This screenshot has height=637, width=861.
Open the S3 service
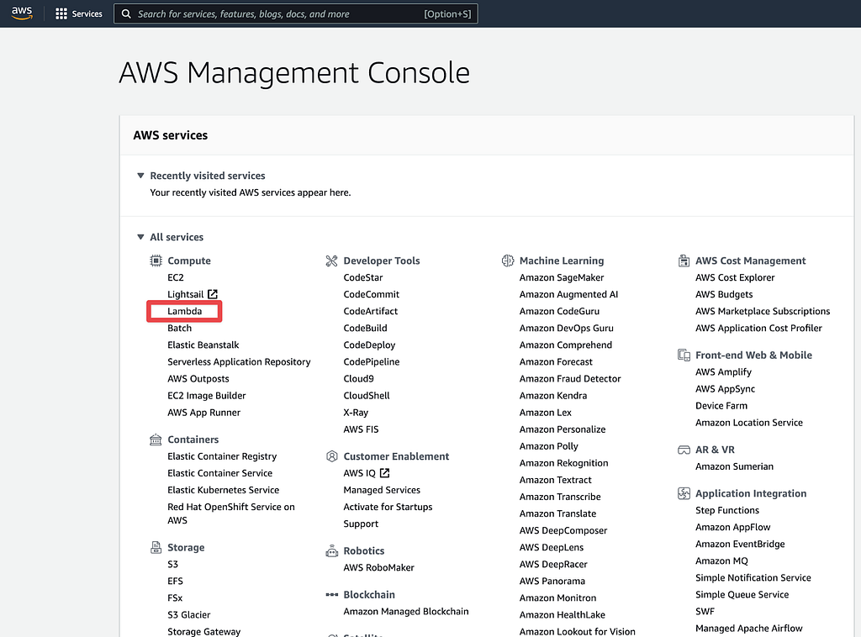click(x=173, y=564)
